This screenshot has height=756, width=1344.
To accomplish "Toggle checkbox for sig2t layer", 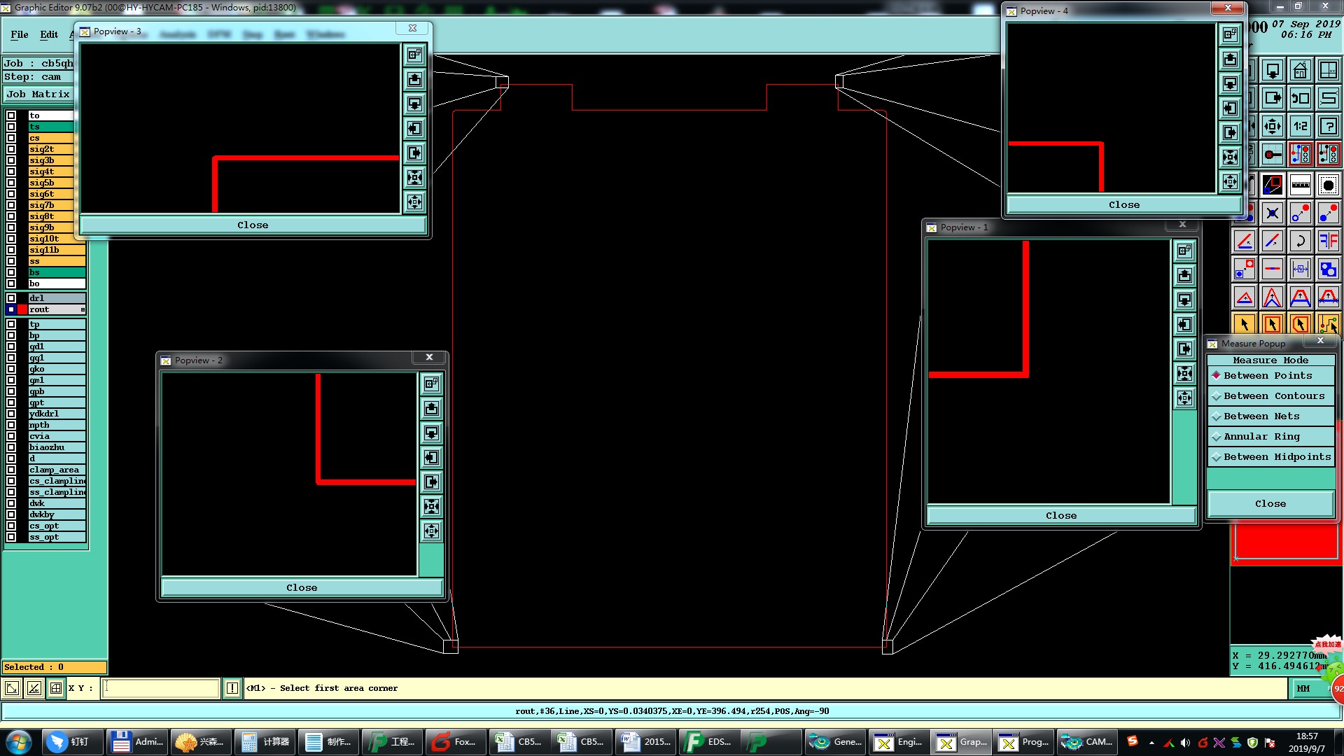I will 11,149.
